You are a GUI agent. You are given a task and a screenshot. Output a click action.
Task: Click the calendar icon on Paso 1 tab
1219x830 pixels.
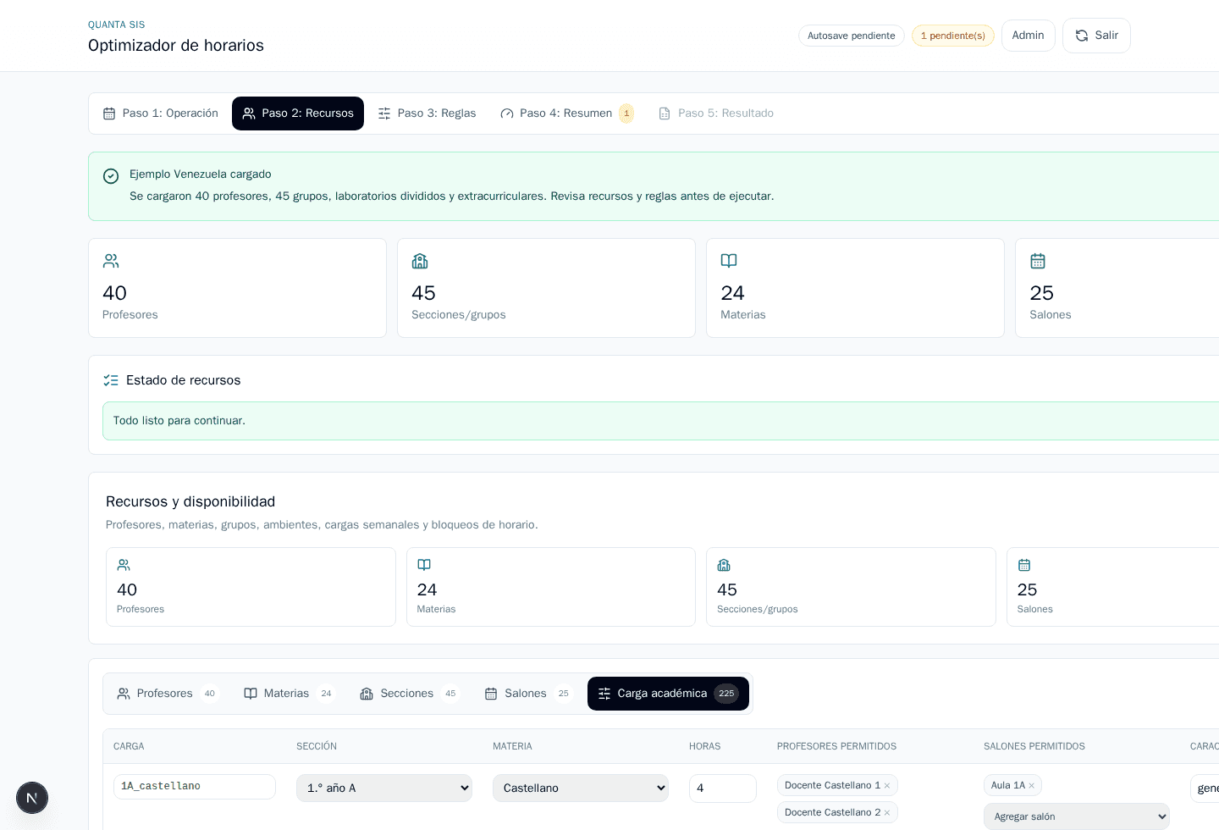pos(109,113)
